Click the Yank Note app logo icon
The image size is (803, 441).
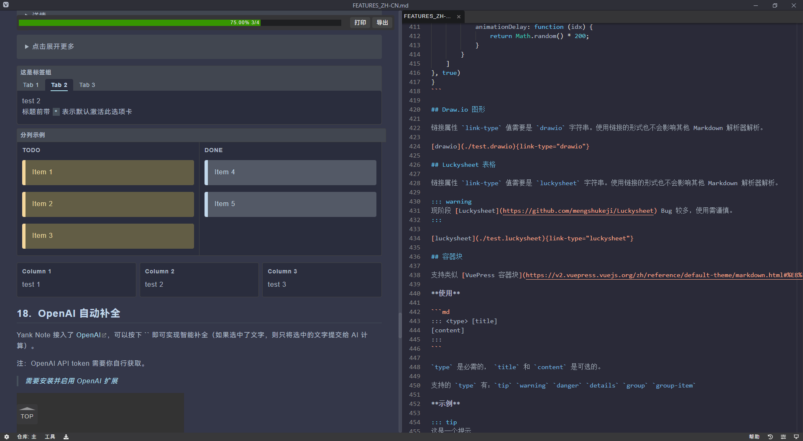[x=6, y=5]
